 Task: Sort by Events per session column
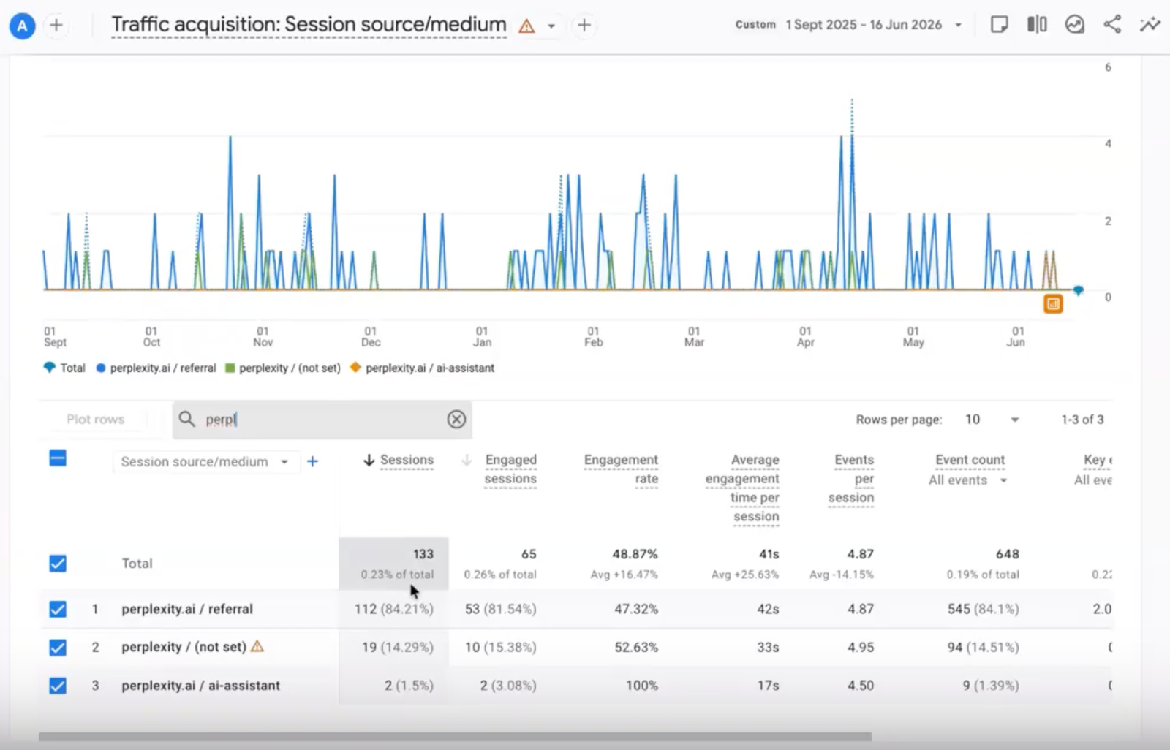pos(851,479)
